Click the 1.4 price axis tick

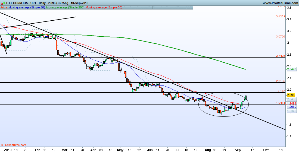[289, 136]
